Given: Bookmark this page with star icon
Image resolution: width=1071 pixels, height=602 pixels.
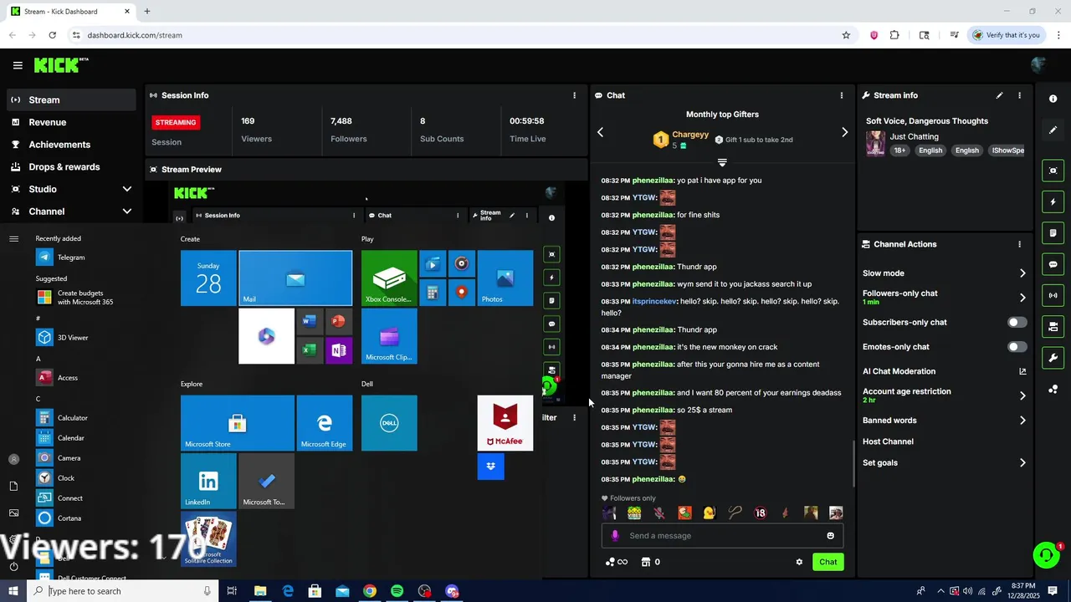Looking at the screenshot, I should [x=846, y=35].
